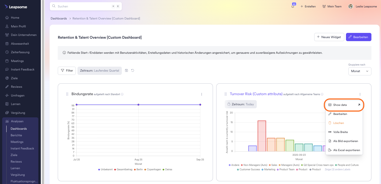Grab the drag handle of Turnover Risk widget
Viewport: 381px width, 184px height.
pyautogui.click(x=226, y=94)
